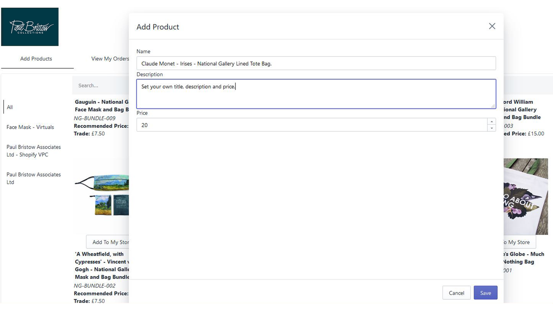Open the Gauguin National Gallery bundle title
This screenshot has height=311, width=553.
click(x=102, y=106)
